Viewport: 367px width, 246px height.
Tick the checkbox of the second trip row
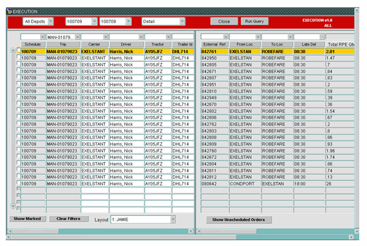pos(19,57)
